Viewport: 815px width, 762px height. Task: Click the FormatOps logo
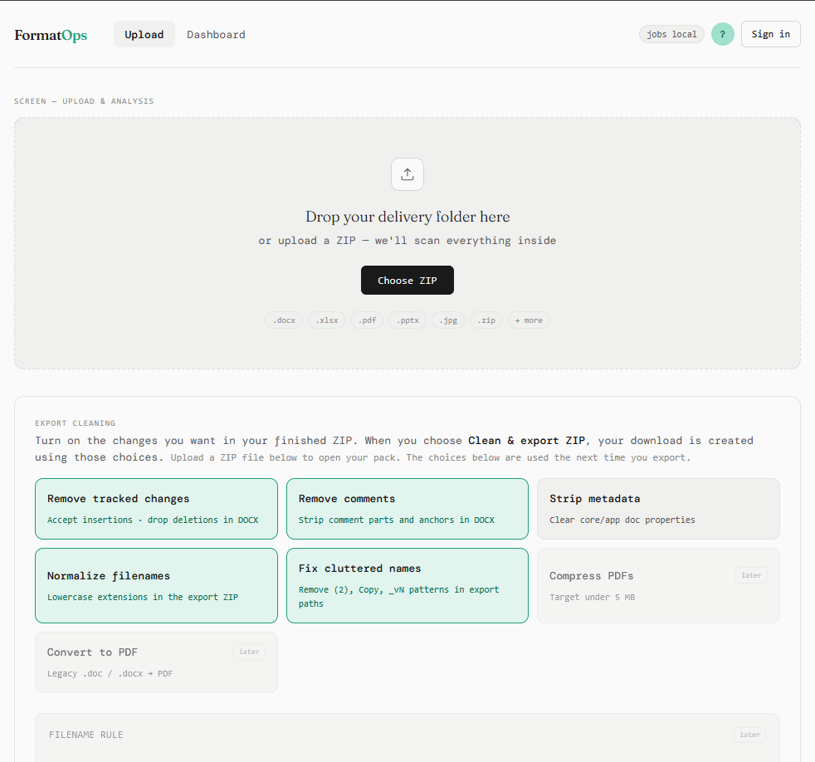click(51, 35)
